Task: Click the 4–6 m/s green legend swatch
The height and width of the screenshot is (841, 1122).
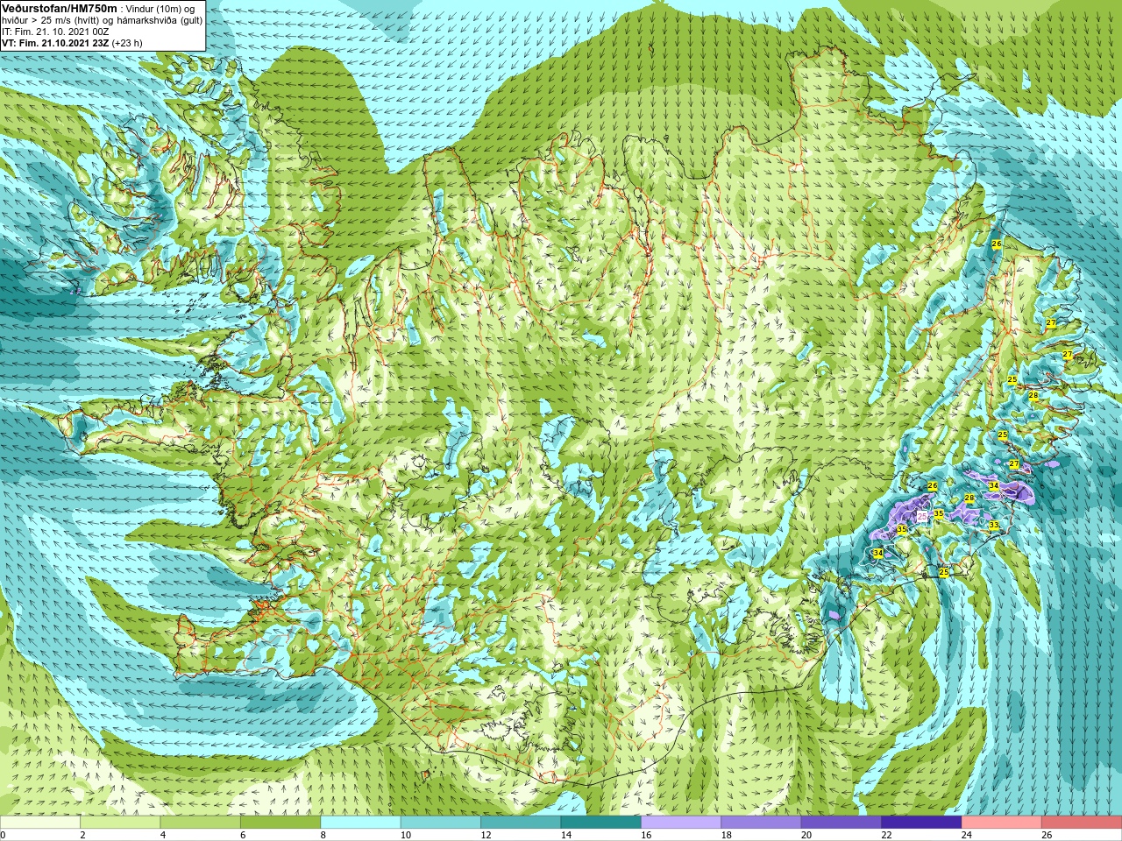Action: point(201,823)
